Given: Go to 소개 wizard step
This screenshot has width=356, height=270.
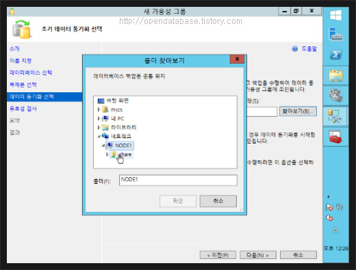Looking at the screenshot, I should pos(14,49).
